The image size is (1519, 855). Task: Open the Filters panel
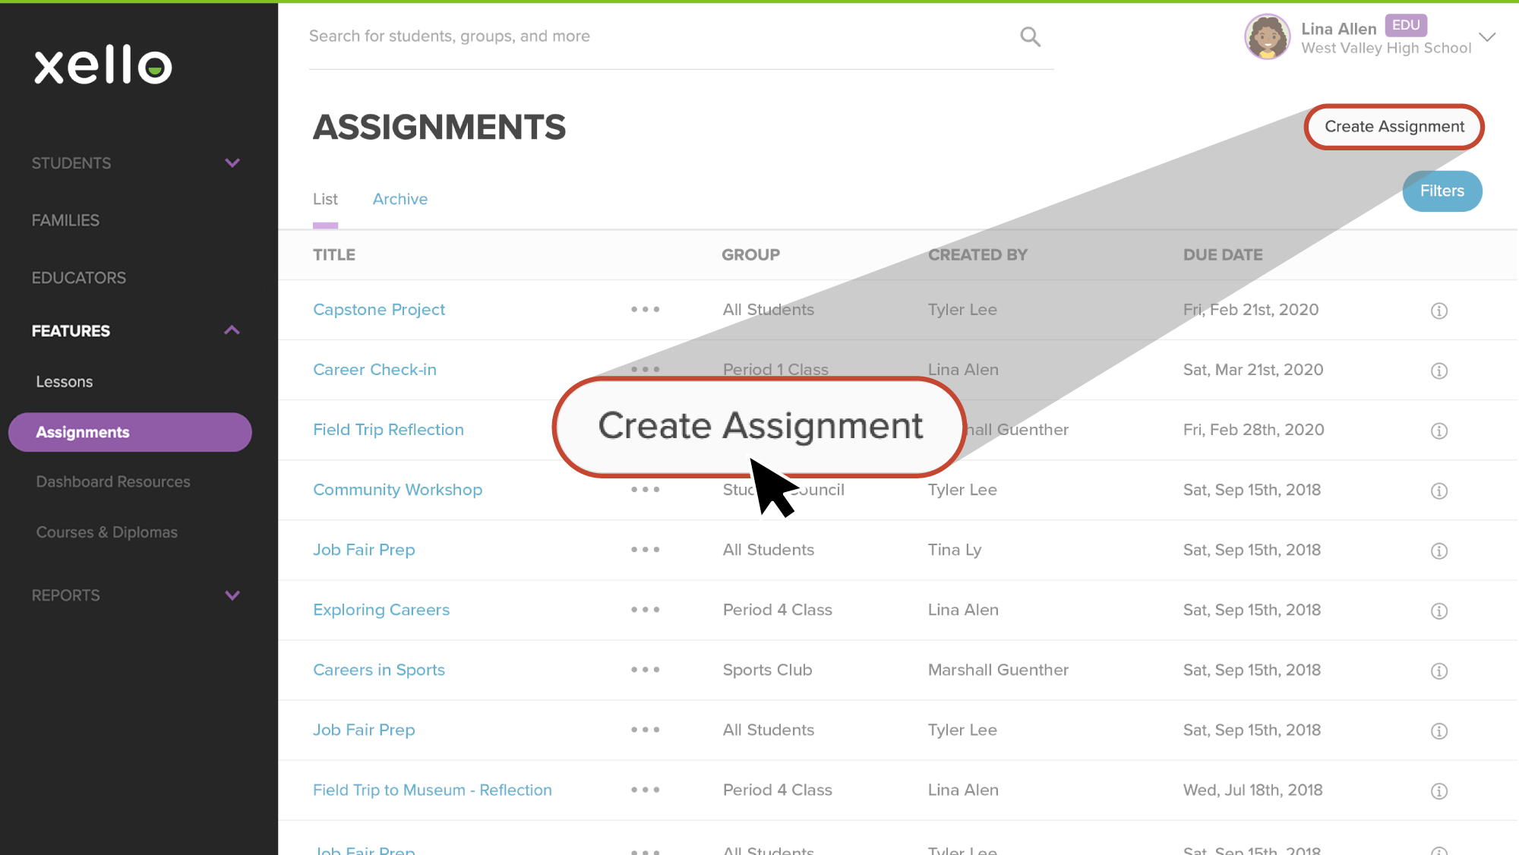click(x=1445, y=191)
